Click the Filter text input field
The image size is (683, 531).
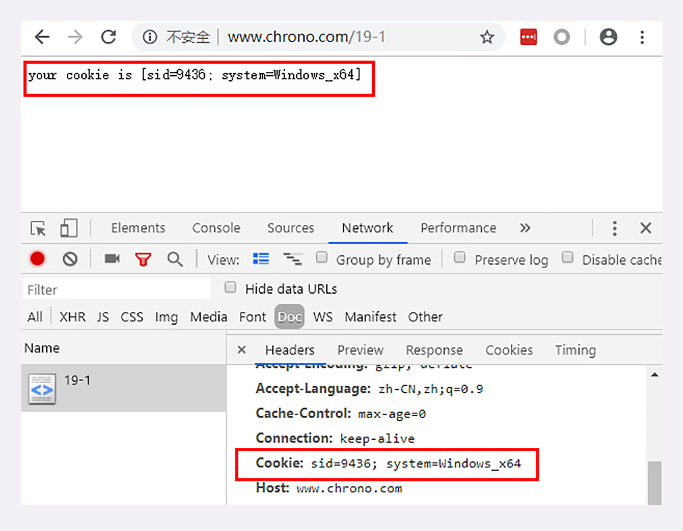[x=116, y=289]
